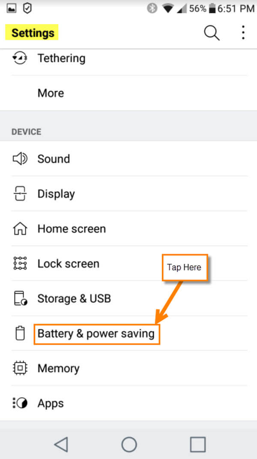257x459 pixels.
Task: Open Battery & power saving settings
Action: (96, 333)
